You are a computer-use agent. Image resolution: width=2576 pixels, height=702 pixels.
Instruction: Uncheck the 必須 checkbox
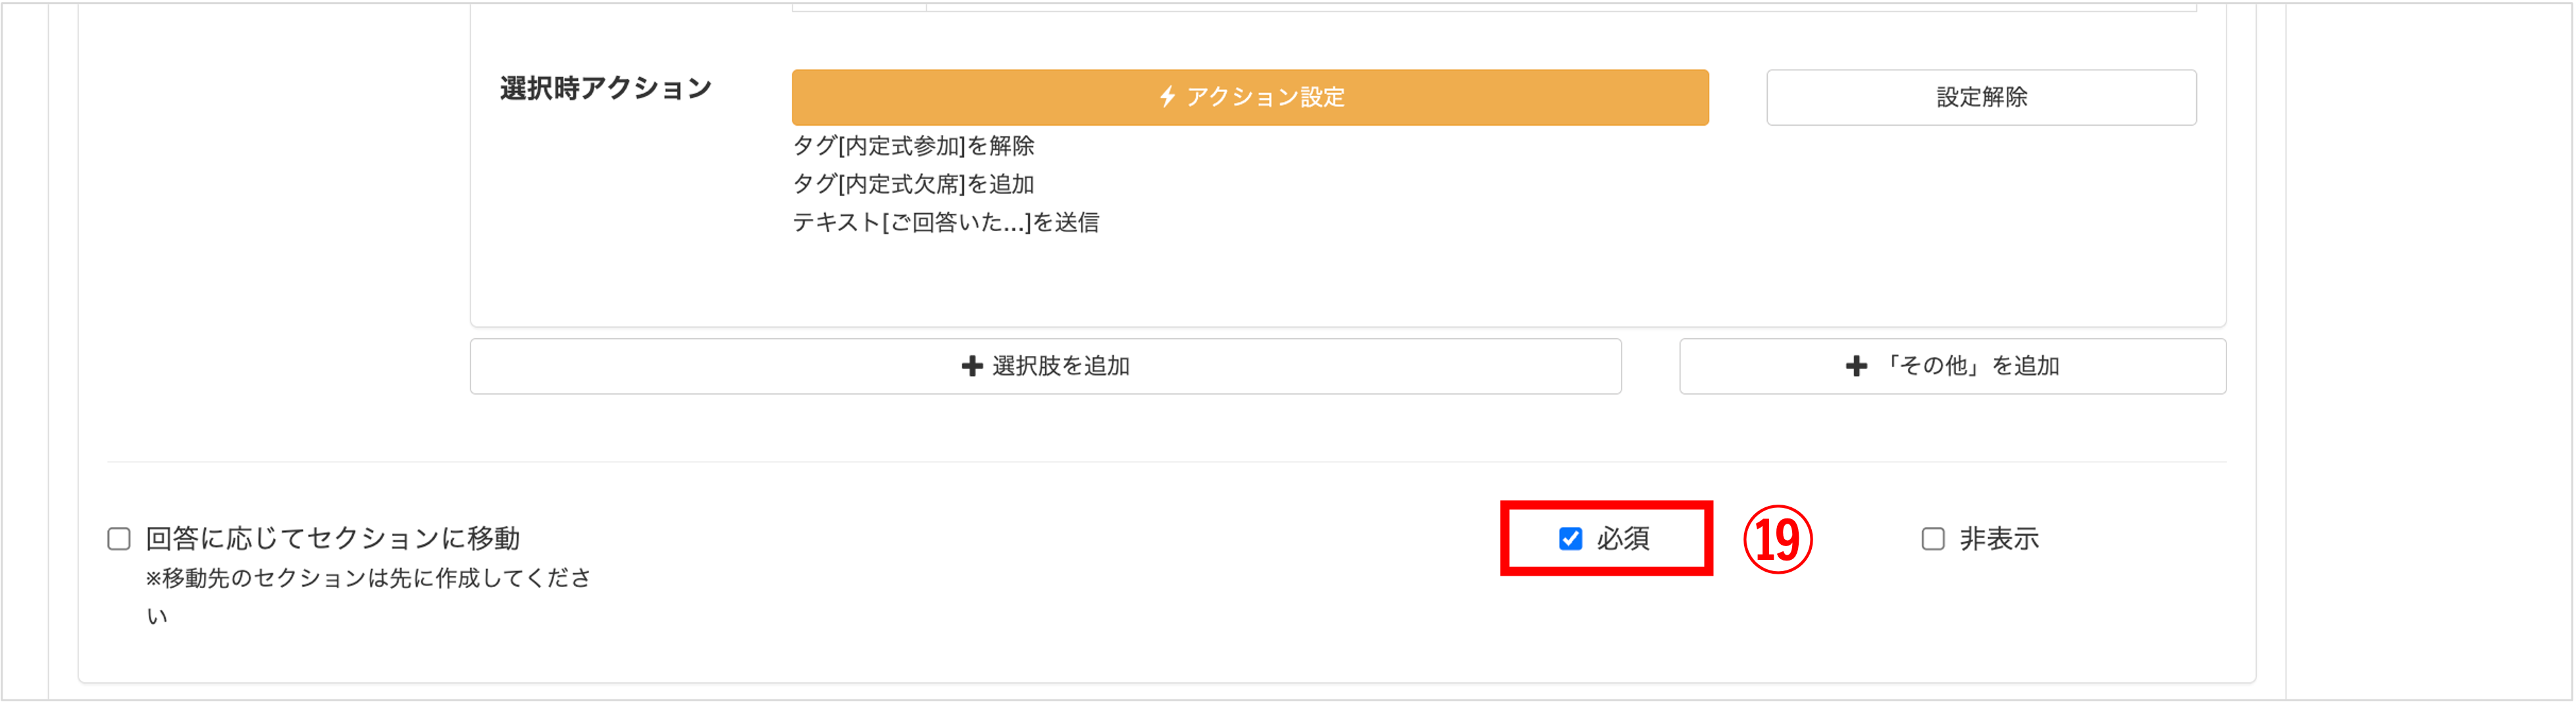tap(1570, 539)
